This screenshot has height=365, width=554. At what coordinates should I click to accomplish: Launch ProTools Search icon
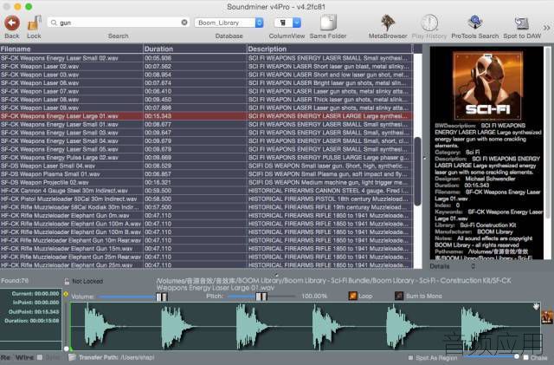pos(475,23)
